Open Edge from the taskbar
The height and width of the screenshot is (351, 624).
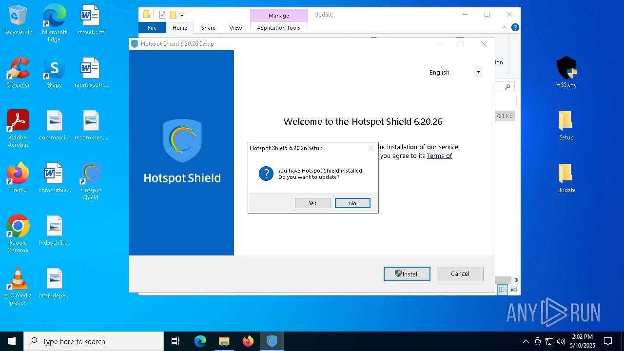[x=200, y=341]
